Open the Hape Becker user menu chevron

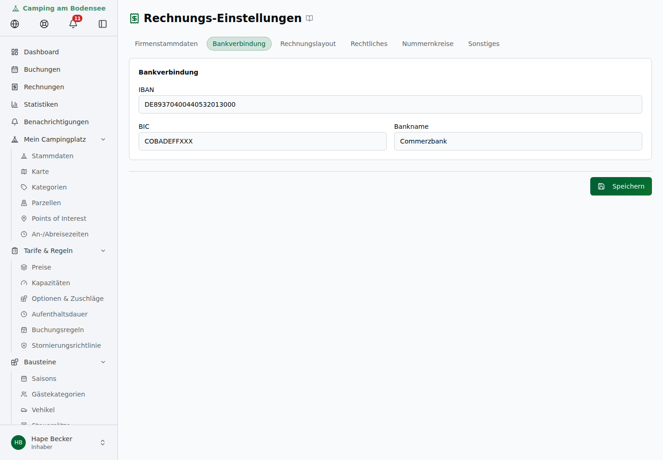(x=103, y=443)
